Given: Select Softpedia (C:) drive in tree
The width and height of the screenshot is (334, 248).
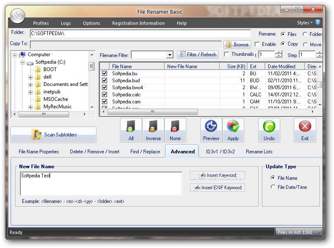Looking at the screenshot, I should tap(50, 62).
